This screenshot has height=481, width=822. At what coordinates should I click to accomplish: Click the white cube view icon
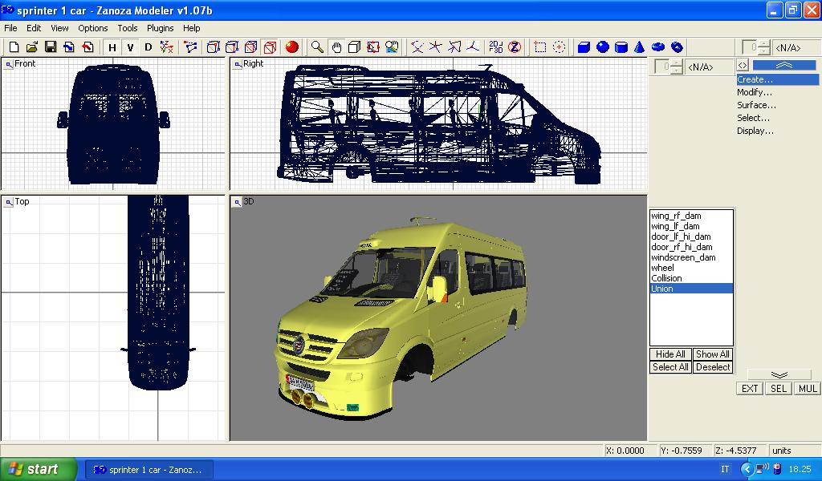(354, 47)
